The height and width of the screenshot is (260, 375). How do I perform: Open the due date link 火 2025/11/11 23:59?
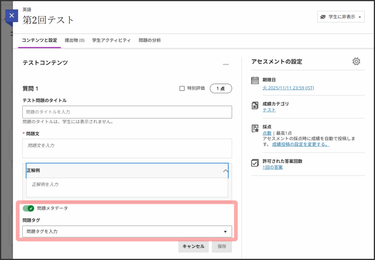point(288,88)
